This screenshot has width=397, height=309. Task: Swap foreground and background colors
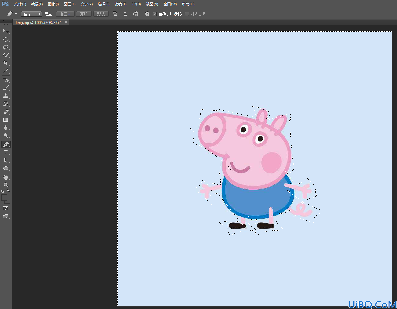point(8,191)
